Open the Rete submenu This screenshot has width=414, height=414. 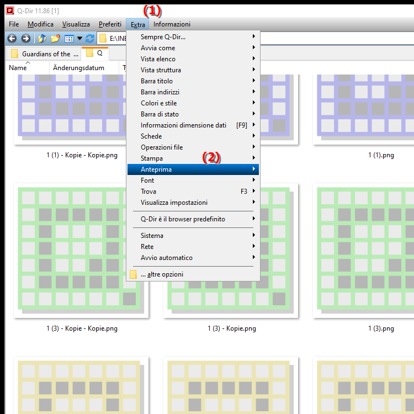(x=193, y=247)
